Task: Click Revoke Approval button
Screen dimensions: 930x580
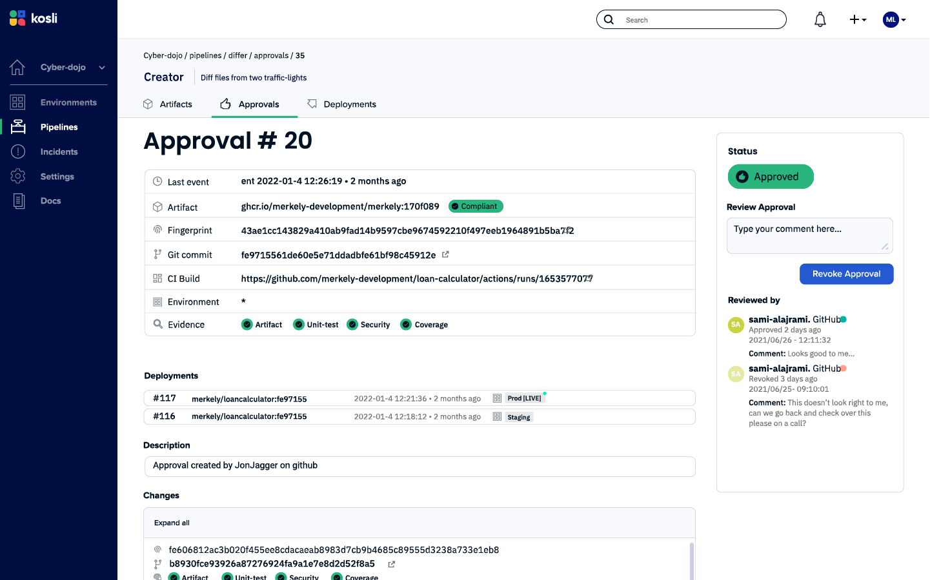Action: click(x=847, y=274)
